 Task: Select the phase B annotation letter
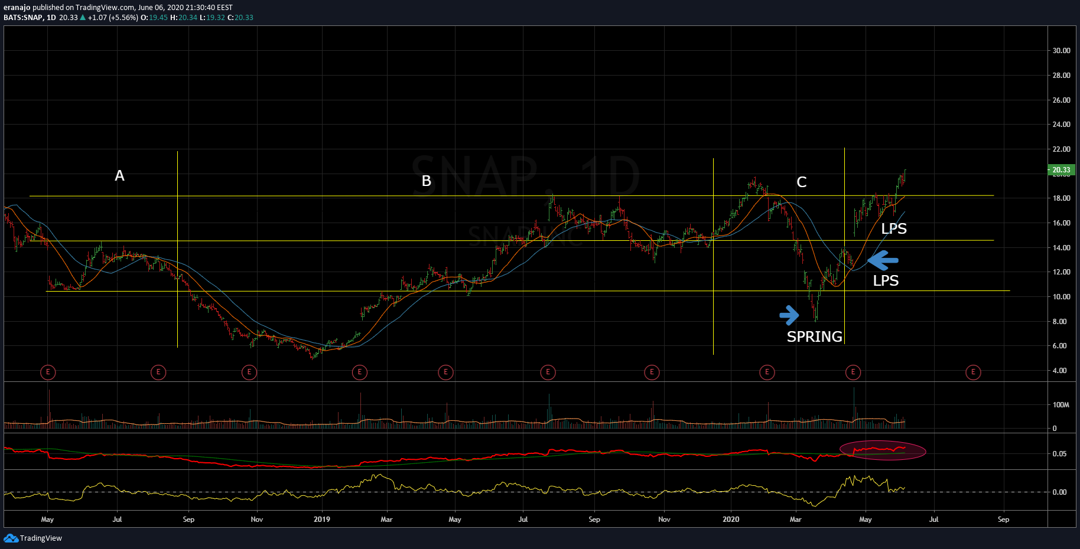(426, 181)
